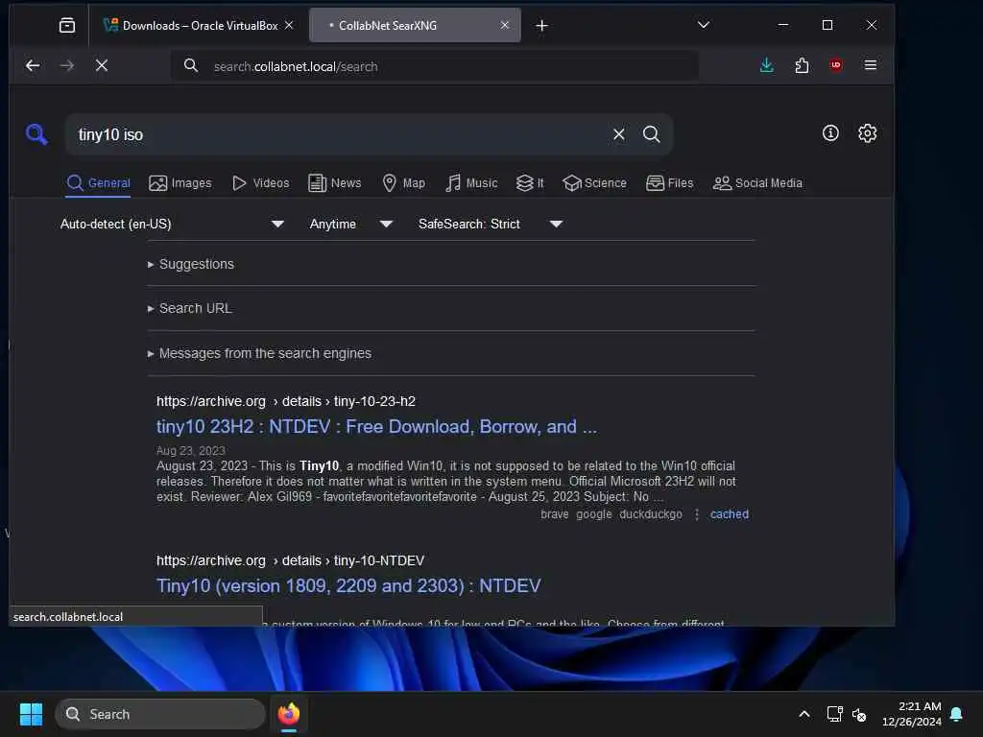This screenshot has height=737, width=983.
Task: Click the archive.org tiny-10-23-h2 URL
Action: [x=286, y=401]
